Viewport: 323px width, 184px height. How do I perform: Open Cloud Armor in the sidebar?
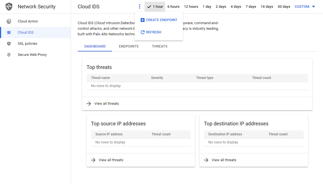pos(36,21)
